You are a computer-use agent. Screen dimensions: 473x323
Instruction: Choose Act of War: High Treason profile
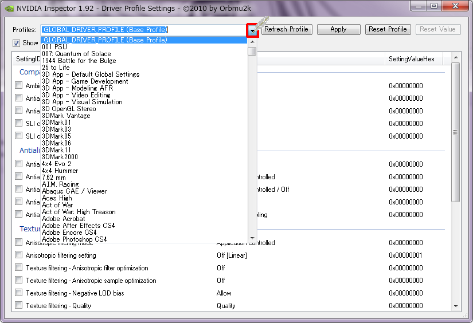(144, 212)
